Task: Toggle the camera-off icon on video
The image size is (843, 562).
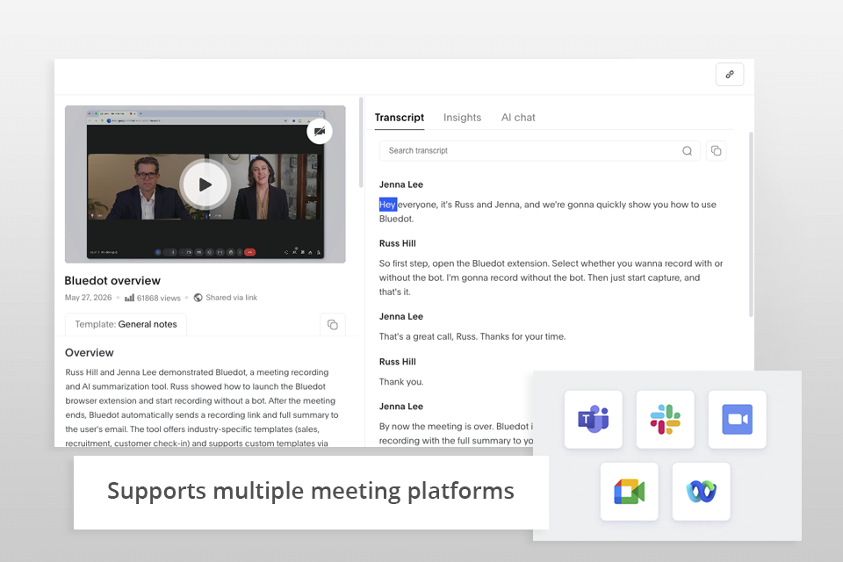Action: click(x=320, y=131)
